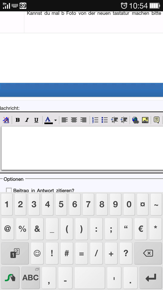
Task: Tap the exclamation mark key
Action: click(x=52, y=253)
